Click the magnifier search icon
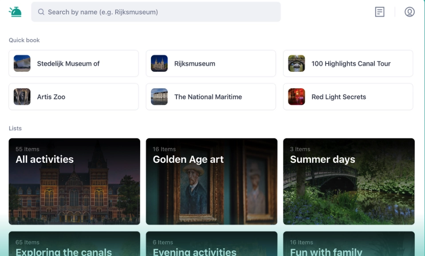This screenshot has width=425, height=256. point(41,12)
